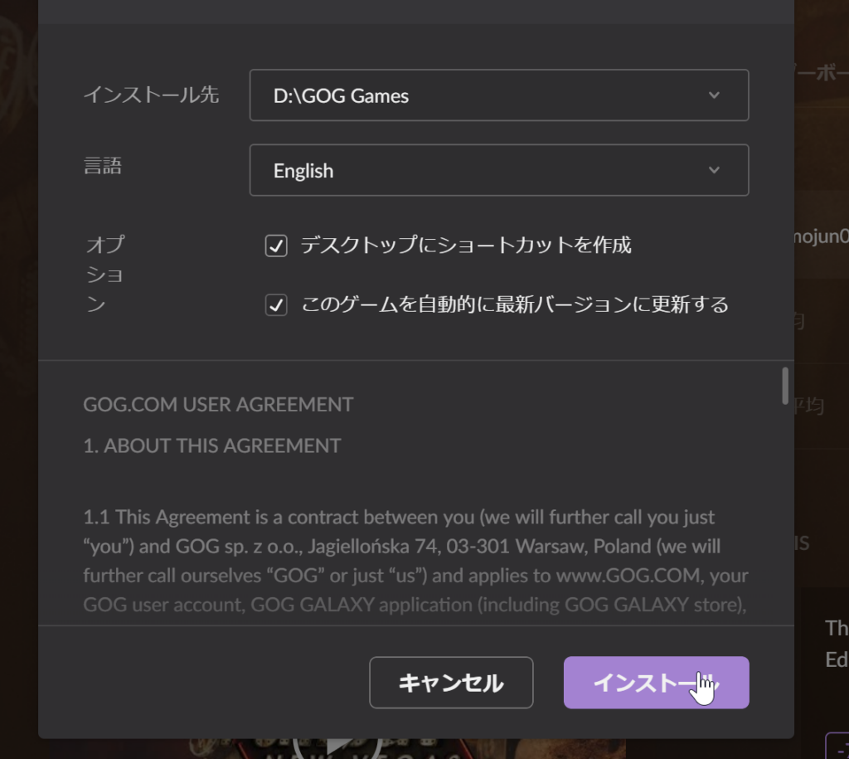Click the インストール先 field label
Image resolution: width=849 pixels, height=759 pixels.
point(151,95)
